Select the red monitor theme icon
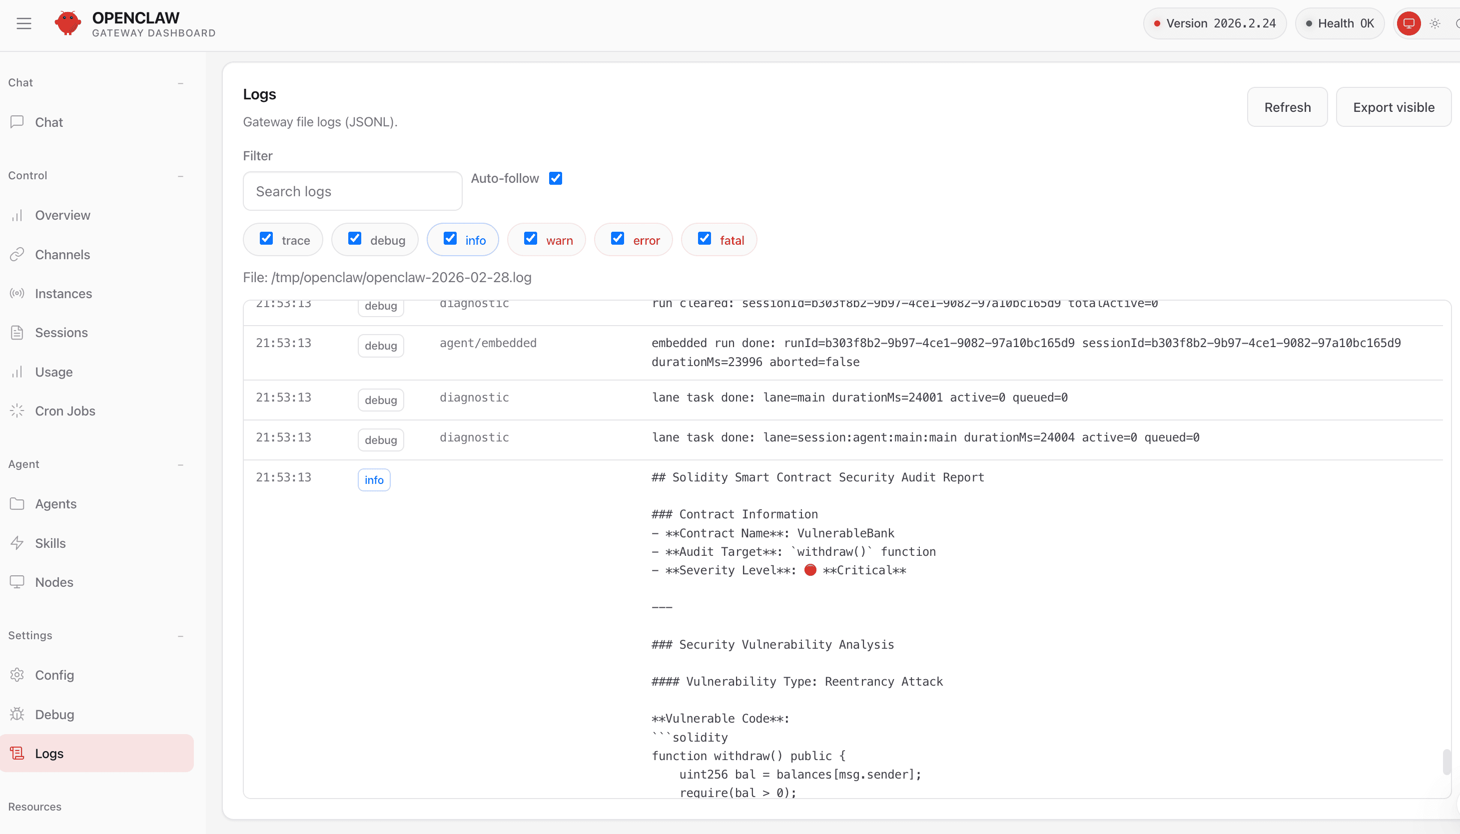Viewport: 1460px width, 834px height. click(x=1409, y=23)
